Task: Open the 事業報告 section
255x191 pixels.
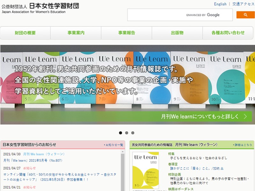Action: pyautogui.click(x=126, y=33)
